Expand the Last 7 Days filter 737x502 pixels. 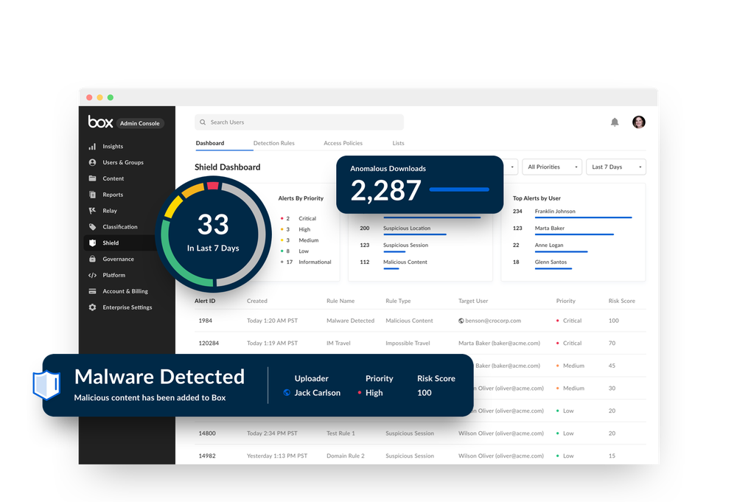coord(615,167)
